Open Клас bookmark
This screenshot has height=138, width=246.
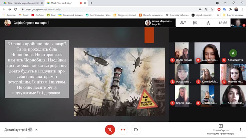(51, 15)
